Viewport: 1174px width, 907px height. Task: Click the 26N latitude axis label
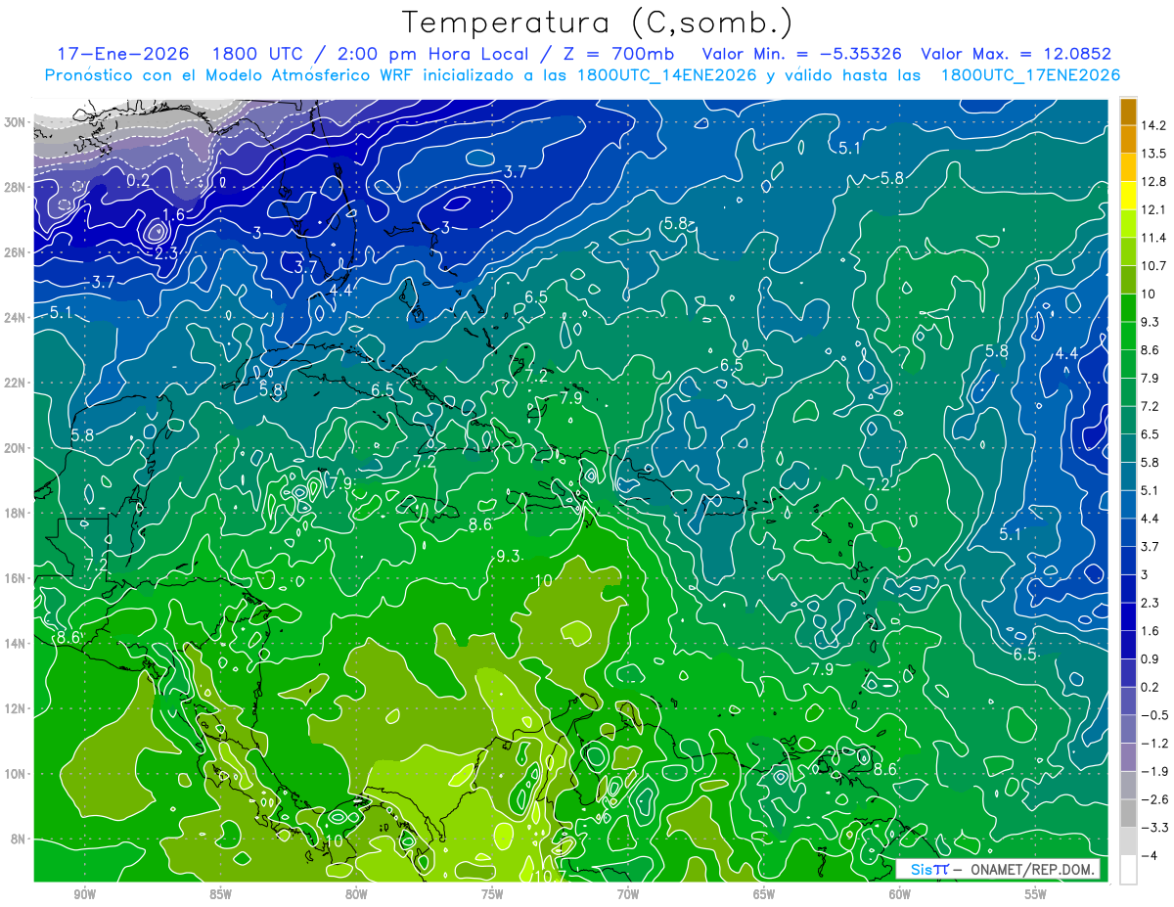point(15,252)
